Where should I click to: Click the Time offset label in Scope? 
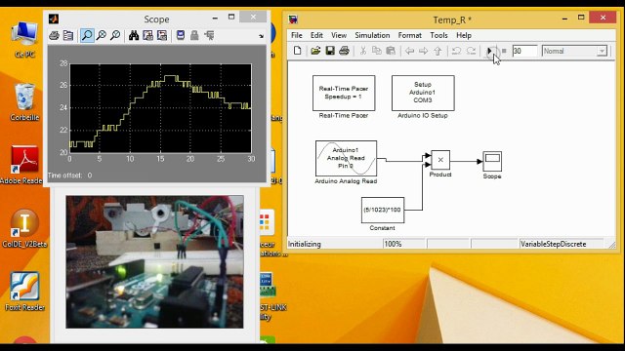(x=65, y=175)
